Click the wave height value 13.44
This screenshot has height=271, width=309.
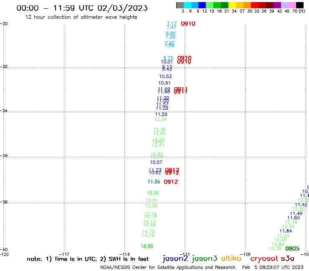pos(159,133)
